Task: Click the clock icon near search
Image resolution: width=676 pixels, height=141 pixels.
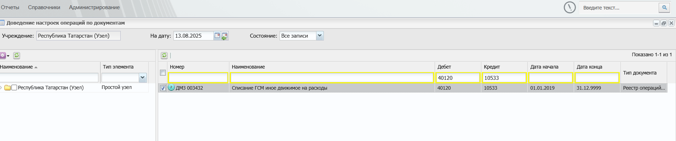Action: point(569,7)
